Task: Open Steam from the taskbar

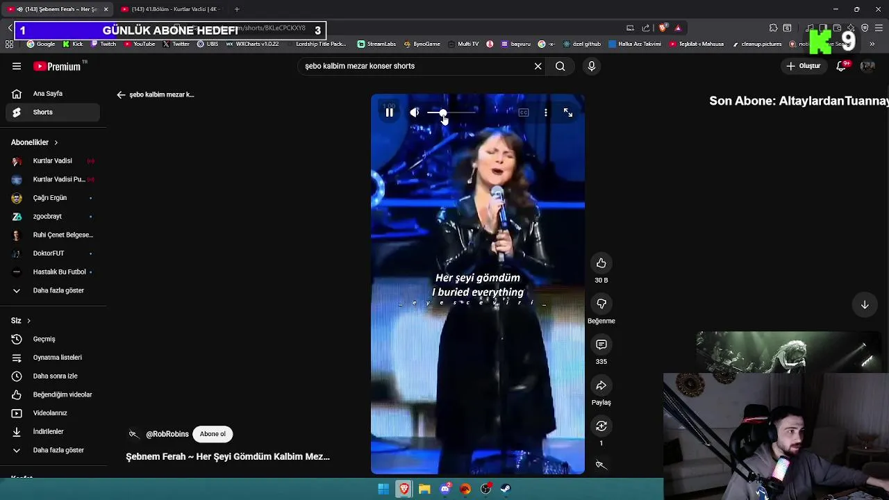Action: point(506,489)
